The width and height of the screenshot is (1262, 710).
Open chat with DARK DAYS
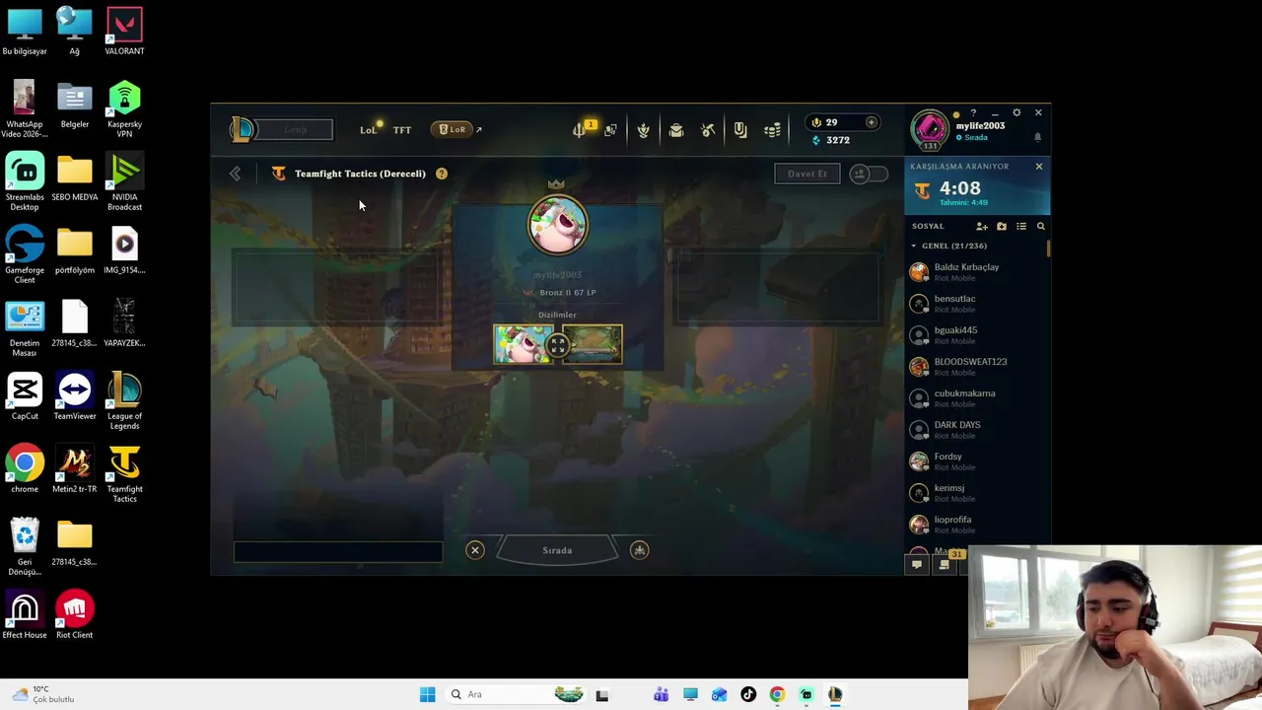[976, 429]
